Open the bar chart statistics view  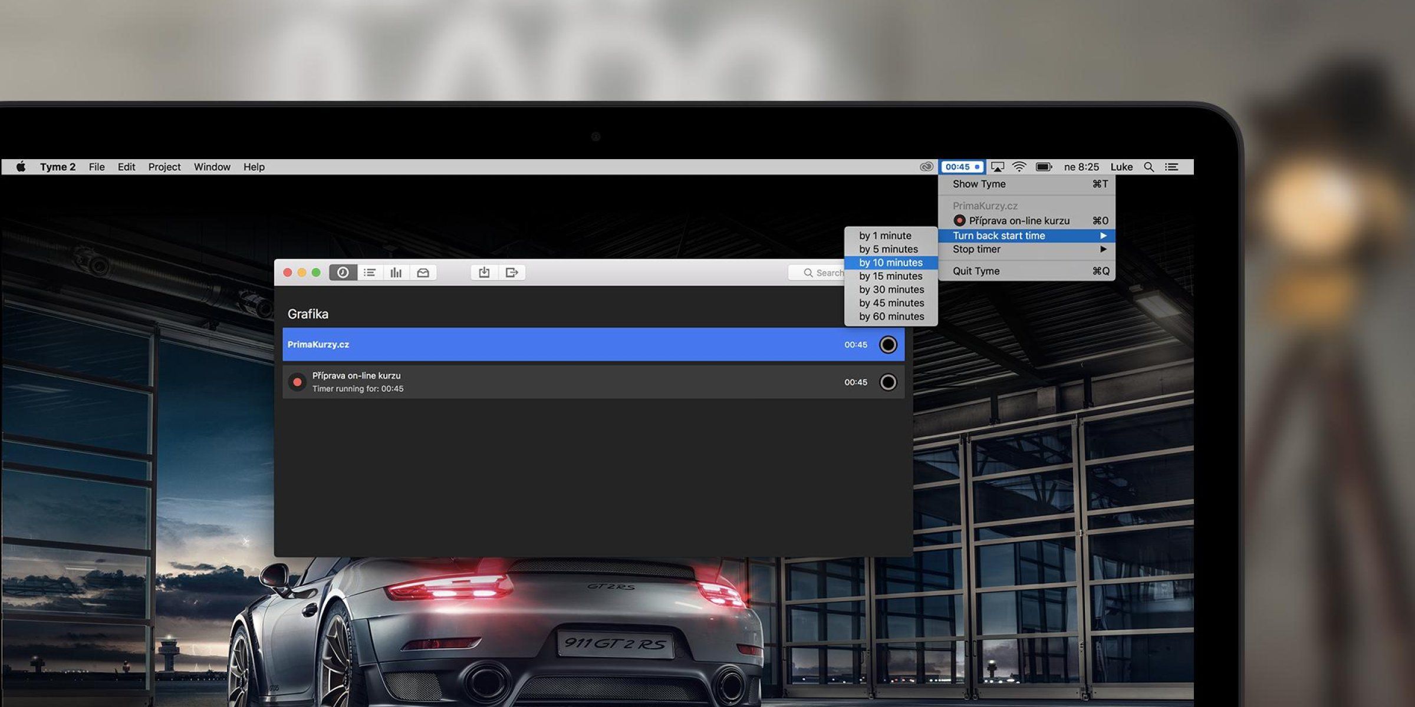pos(396,272)
